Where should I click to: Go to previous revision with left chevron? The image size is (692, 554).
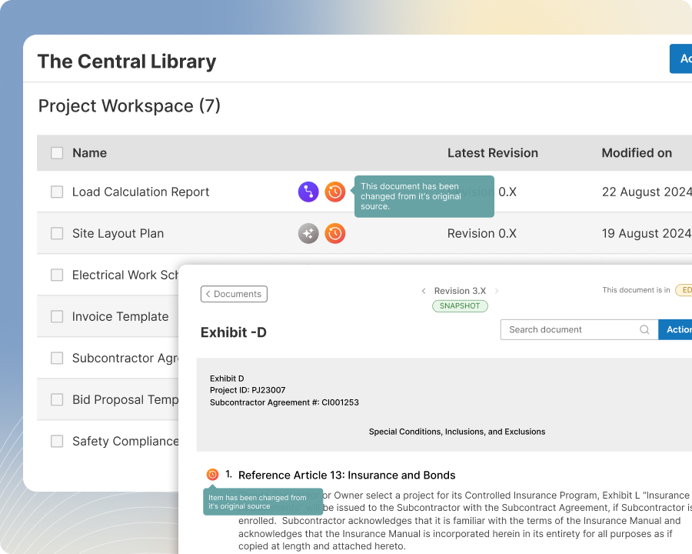(423, 291)
